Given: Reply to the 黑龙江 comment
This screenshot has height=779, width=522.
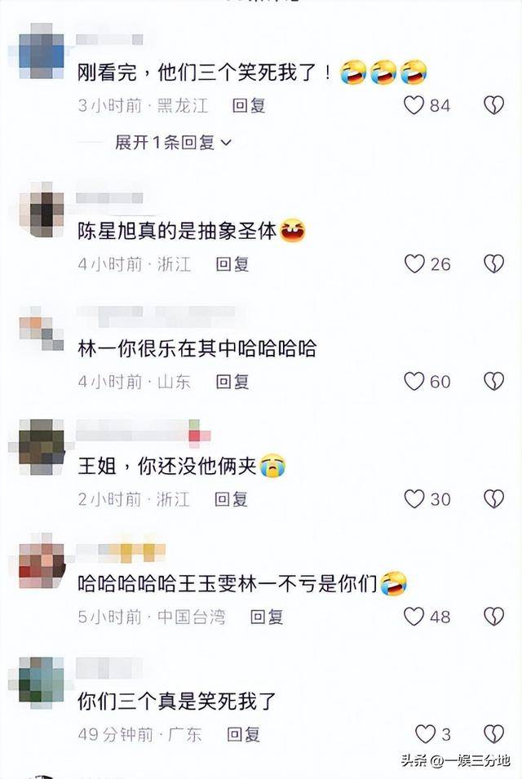Looking at the screenshot, I should point(249,105).
